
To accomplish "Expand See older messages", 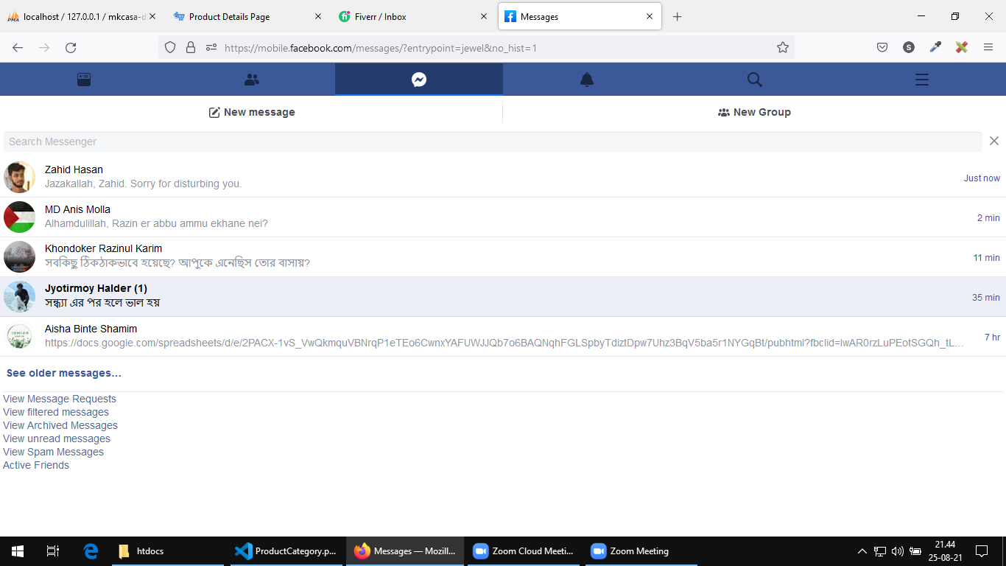I will [x=64, y=373].
